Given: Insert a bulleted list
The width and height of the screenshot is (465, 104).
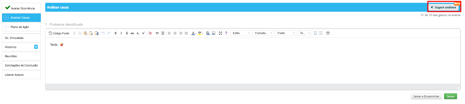Looking at the screenshot, I should point(321,33).
